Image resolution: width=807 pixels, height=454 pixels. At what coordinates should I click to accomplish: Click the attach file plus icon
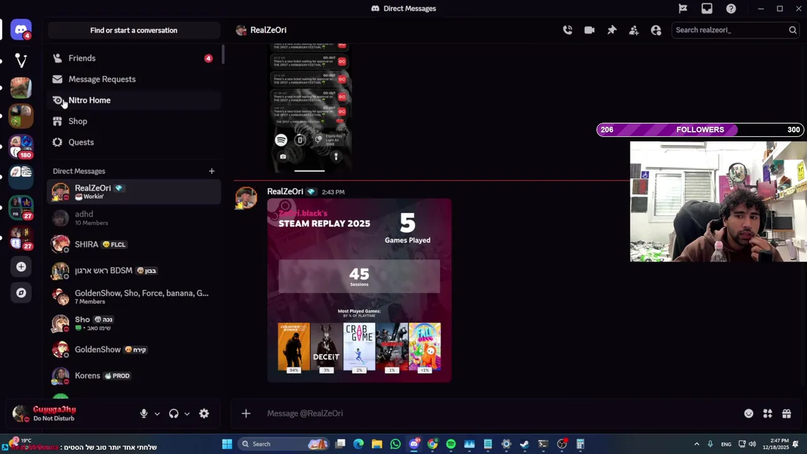pyautogui.click(x=246, y=413)
